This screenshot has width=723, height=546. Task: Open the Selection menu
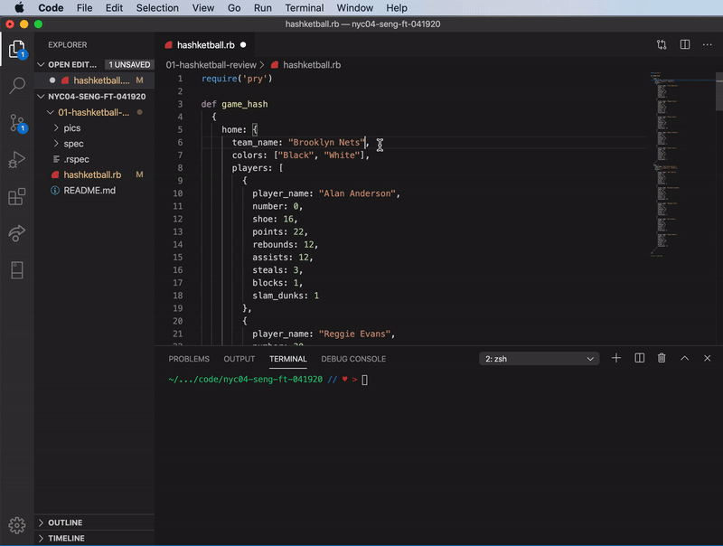pyautogui.click(x=157, y=8)
